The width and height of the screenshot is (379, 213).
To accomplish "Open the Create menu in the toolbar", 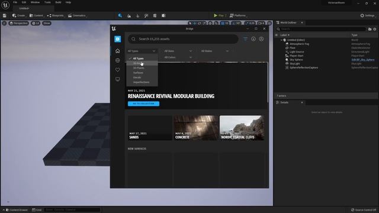I will (x=19, y=16).
